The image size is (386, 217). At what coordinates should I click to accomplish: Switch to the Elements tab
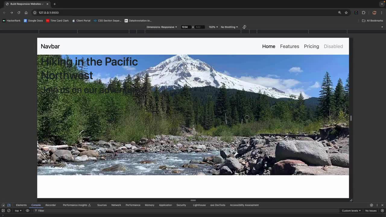click(21, 205)
